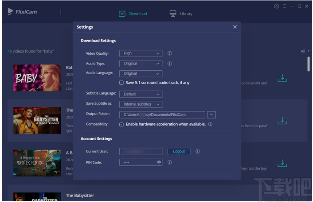Download the Baby video
Image resolution: width=313 pixels, height=202 pixels.
coord(282,78)
